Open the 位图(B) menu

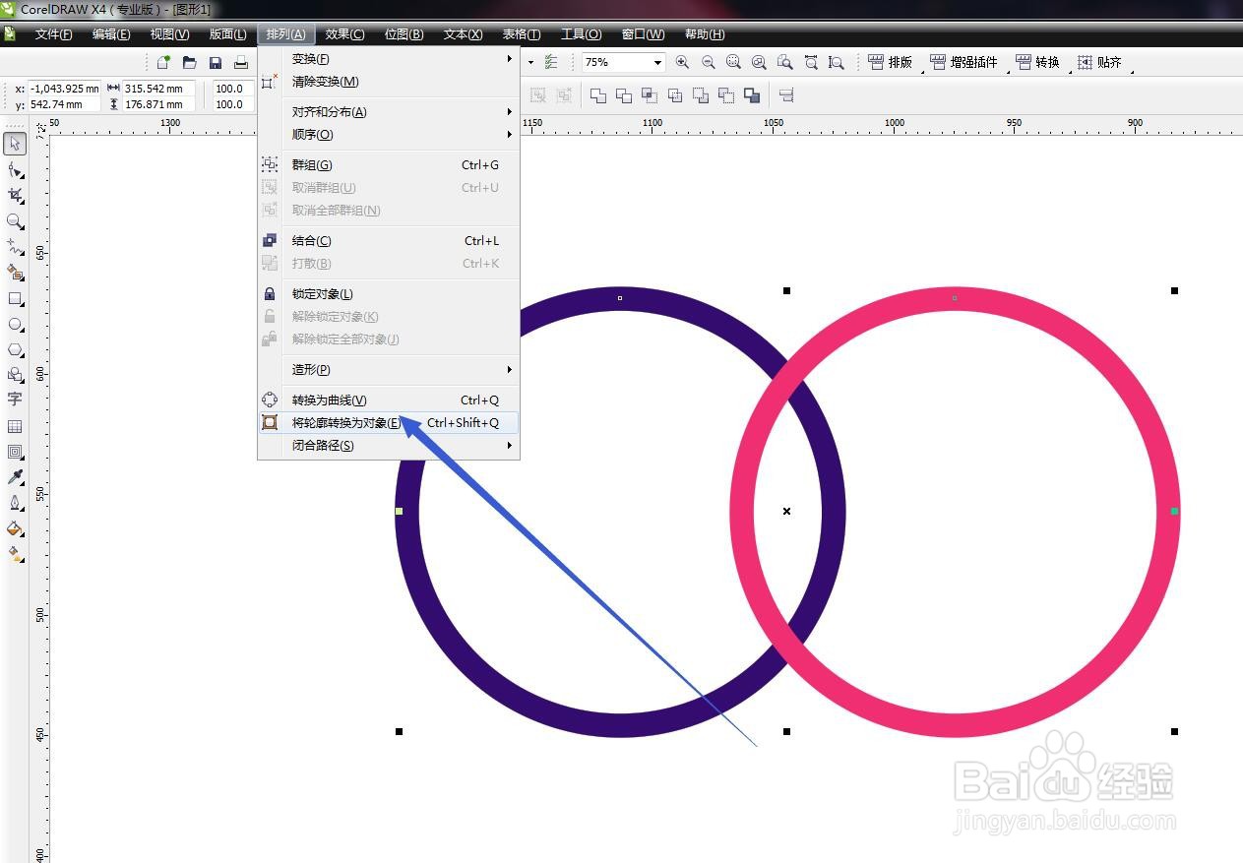pyautogui.click(x=404, y=34)
